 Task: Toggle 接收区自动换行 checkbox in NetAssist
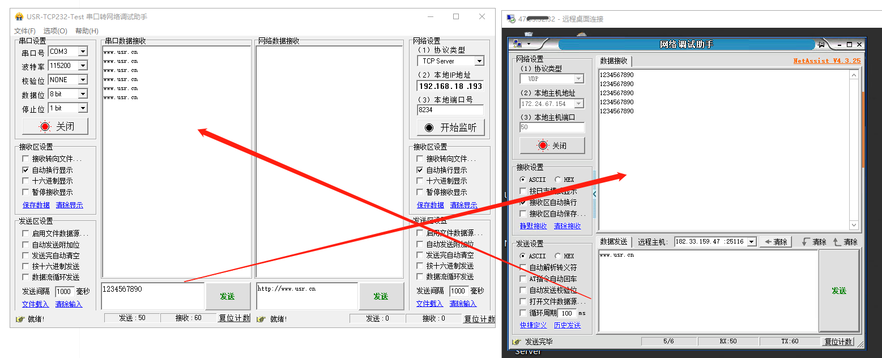(523, 202)
